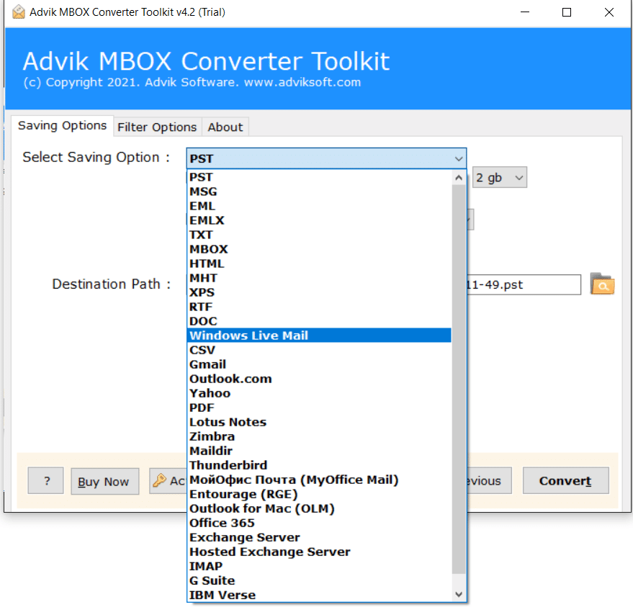Pick TXT as the saving format
This screenshot has width=633, height=607.
coord(319,235)
